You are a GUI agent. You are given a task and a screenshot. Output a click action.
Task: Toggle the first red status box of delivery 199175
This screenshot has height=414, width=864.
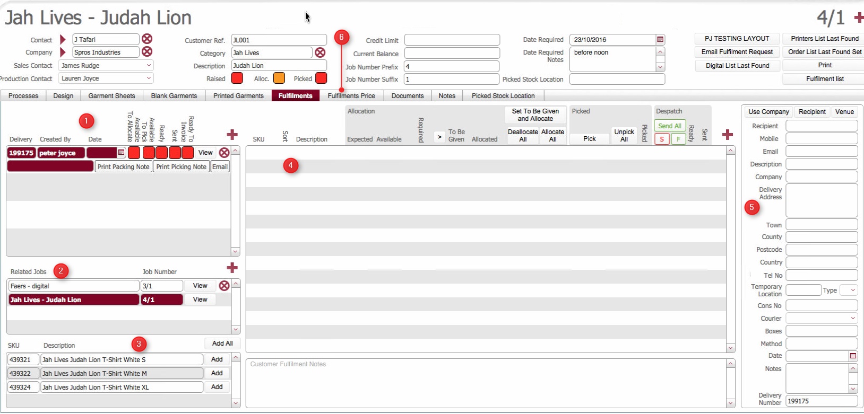pyautogui.click(x=134, y=153)
